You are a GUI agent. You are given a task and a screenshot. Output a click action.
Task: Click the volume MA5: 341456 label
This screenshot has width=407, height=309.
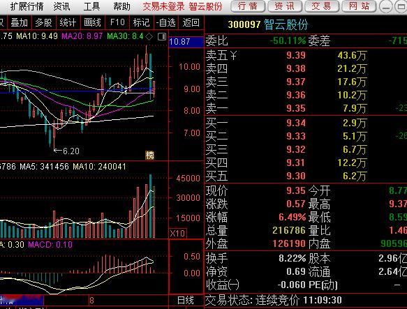click(45, 166)
